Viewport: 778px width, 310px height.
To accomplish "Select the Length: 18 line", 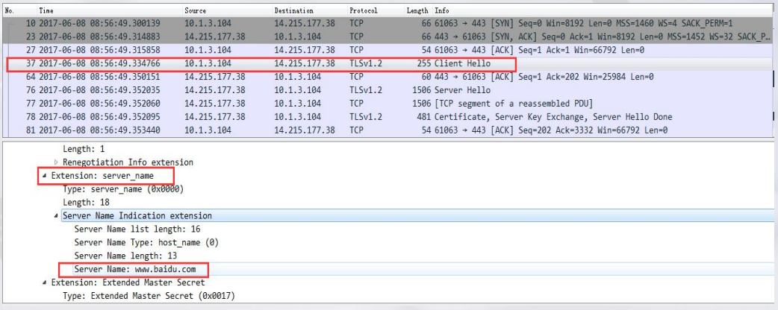I will [86, 203].
